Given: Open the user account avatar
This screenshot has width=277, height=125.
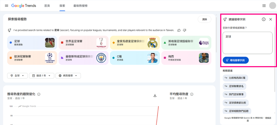Looking at the screenshot, I should [x=273, y=6].
